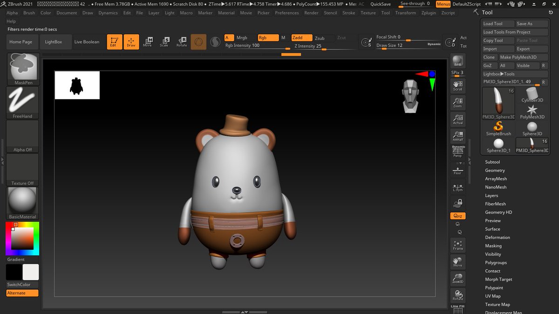Viewport: 559px width, 314px height.
Task: Pick a hue in the color picker square
Action: (22, 239)
